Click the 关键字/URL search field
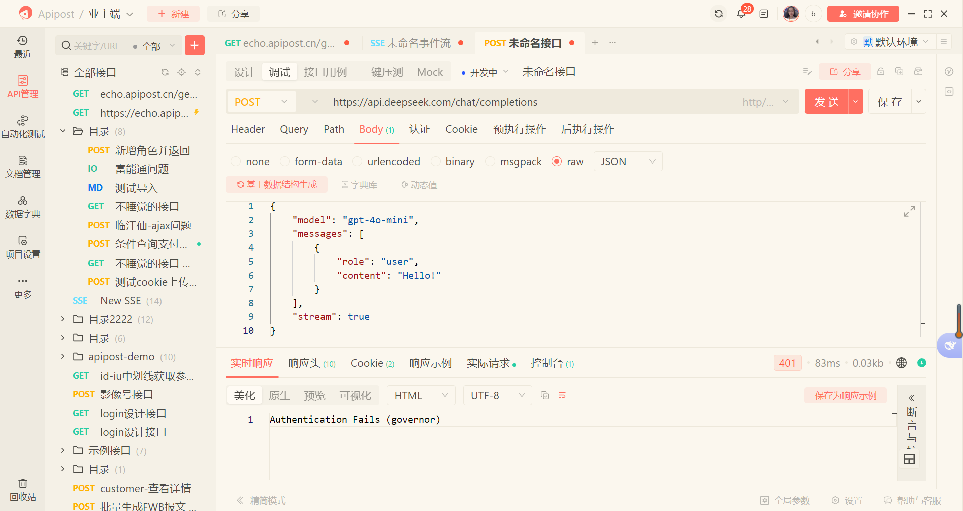The width and height of the screenshot is (963, 511). click(98, 46)
